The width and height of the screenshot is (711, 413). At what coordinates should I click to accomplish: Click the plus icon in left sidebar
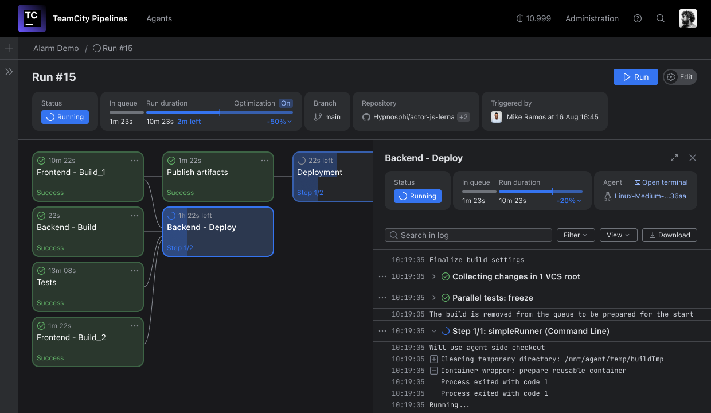coord(9,48)
